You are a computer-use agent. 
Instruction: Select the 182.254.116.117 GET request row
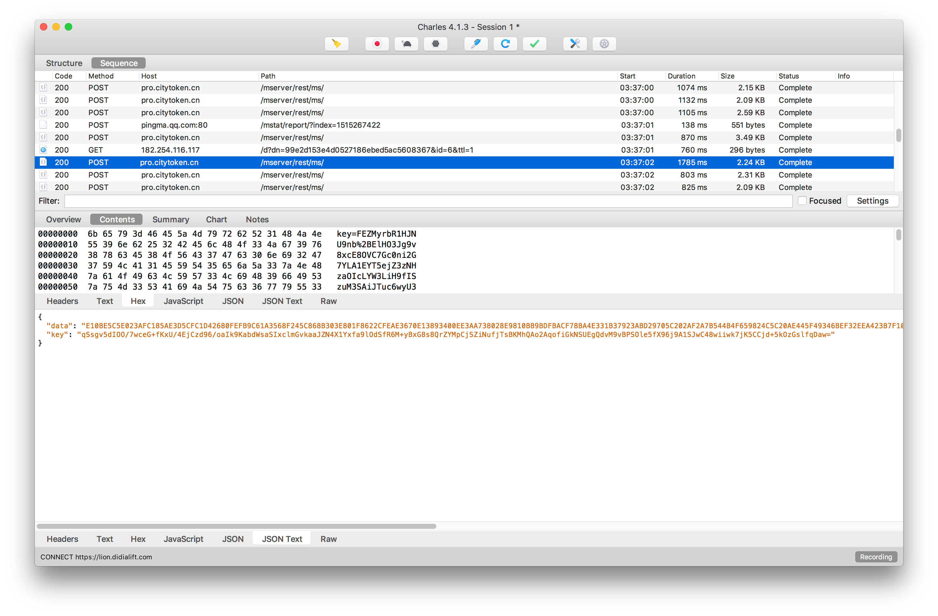pyautogui.click(x=464, y=150)
